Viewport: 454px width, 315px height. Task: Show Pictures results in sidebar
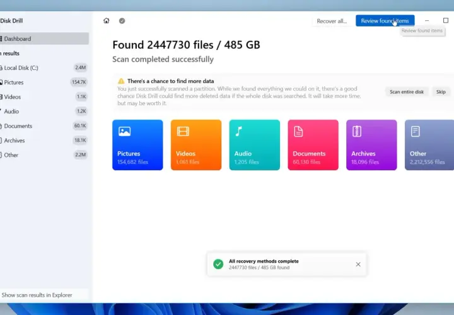pyautogui.click(x=44, y=82)
